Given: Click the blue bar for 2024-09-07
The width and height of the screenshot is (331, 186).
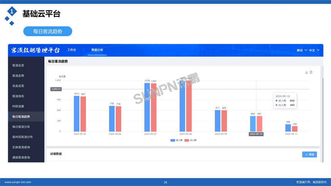Looking at the screenshot, I should tap(147, 108).
